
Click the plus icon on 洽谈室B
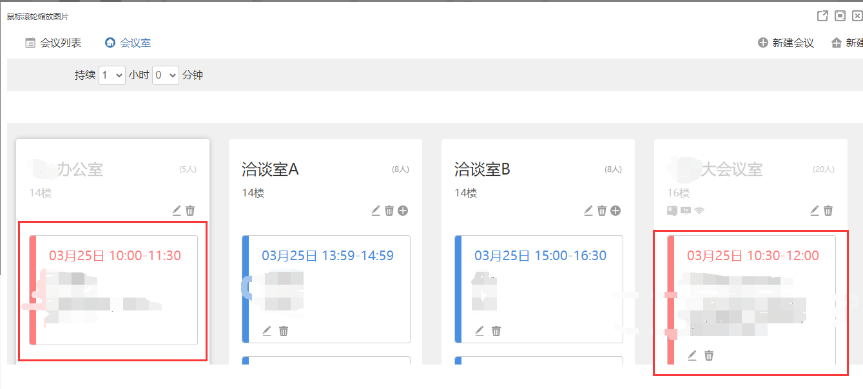(x=616, y=211)
